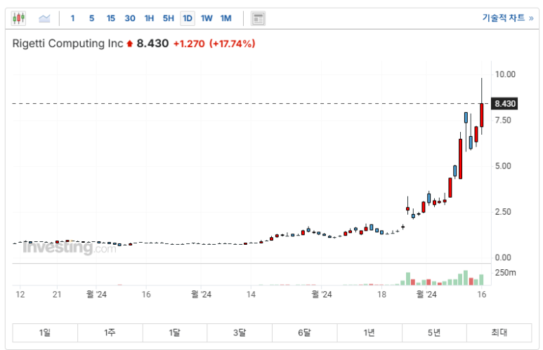Set interval to 15 minutes
The width and height of the screenshot is (543, 350).
[x=110, y=18]
